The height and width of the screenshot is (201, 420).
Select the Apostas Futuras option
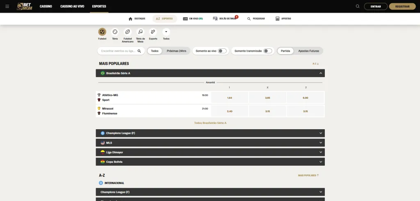[x=308, y=51]
